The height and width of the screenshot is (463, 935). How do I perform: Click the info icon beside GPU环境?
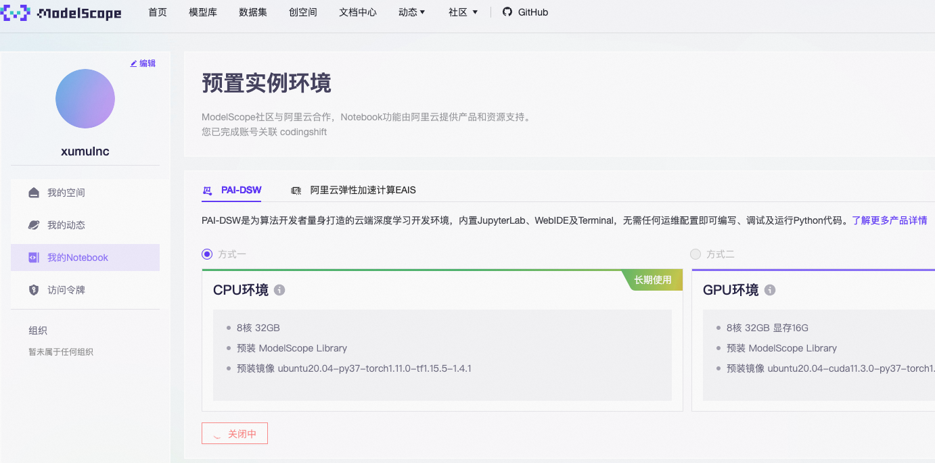(769, 290)
